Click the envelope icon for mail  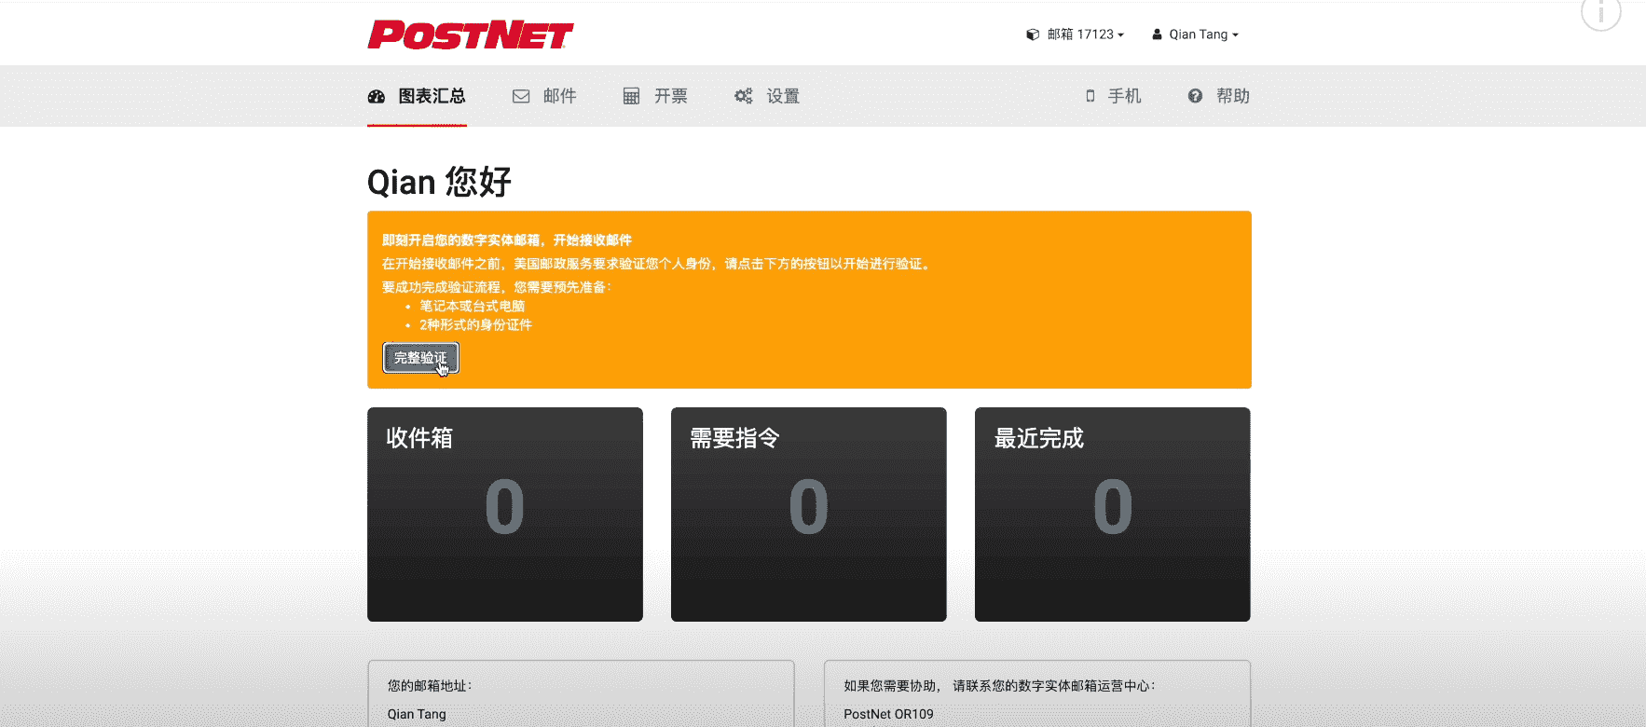pyautogui.click(x=521, y=96)
